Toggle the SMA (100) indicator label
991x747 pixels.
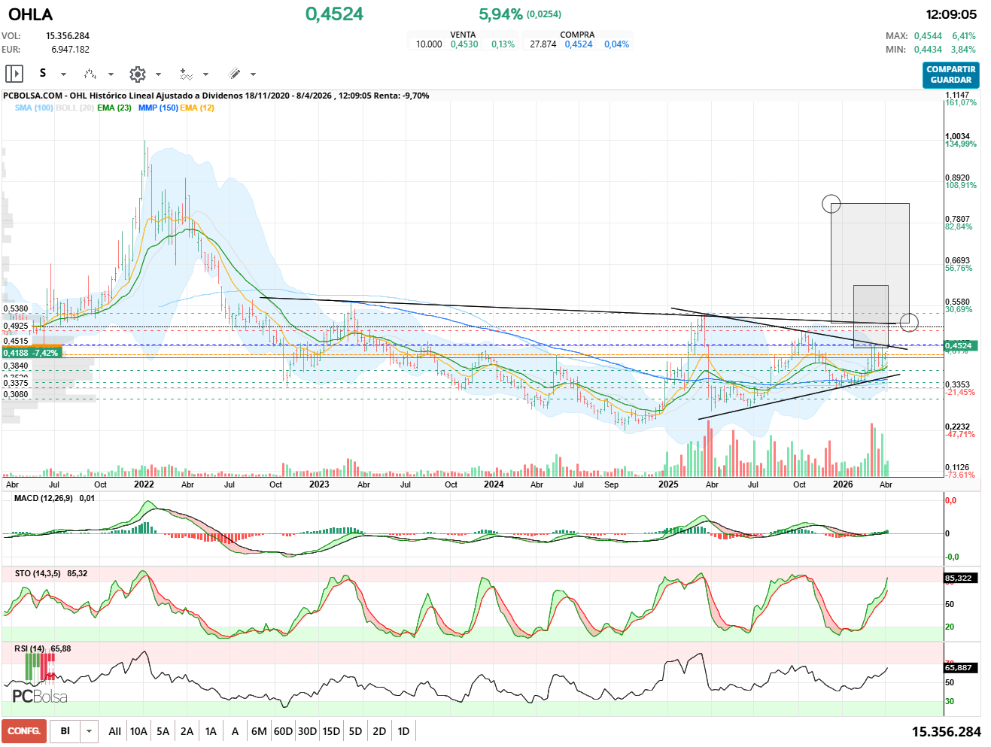34,108
